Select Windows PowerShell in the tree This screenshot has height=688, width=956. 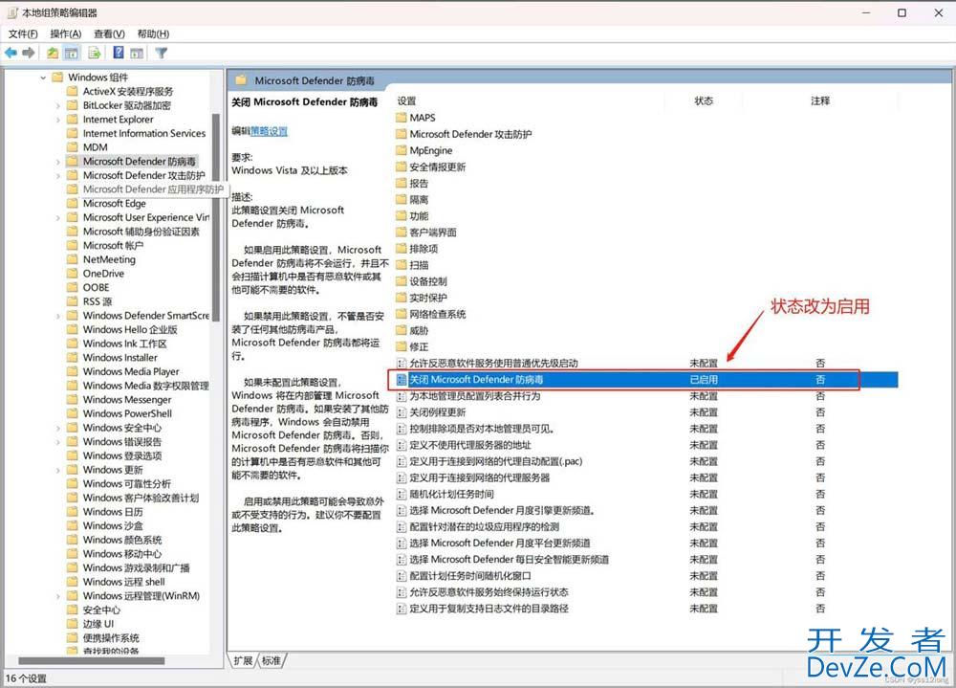tap(127, 414)
